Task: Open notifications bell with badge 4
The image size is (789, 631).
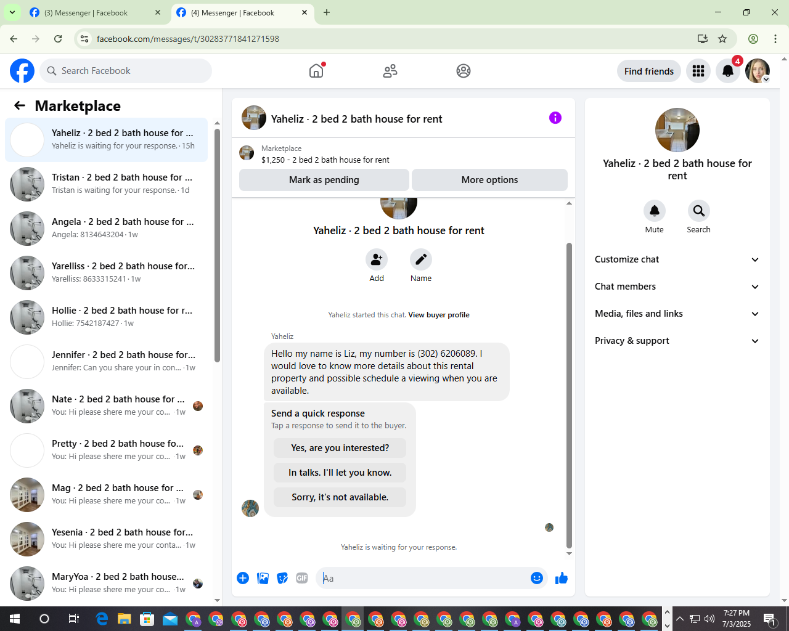Action: [x=728, y=71]
